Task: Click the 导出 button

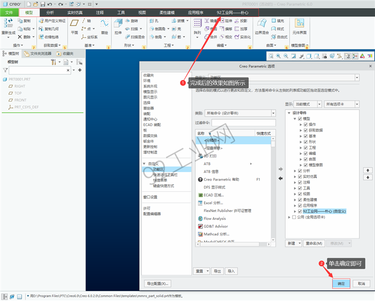Action: pos(217,271)
